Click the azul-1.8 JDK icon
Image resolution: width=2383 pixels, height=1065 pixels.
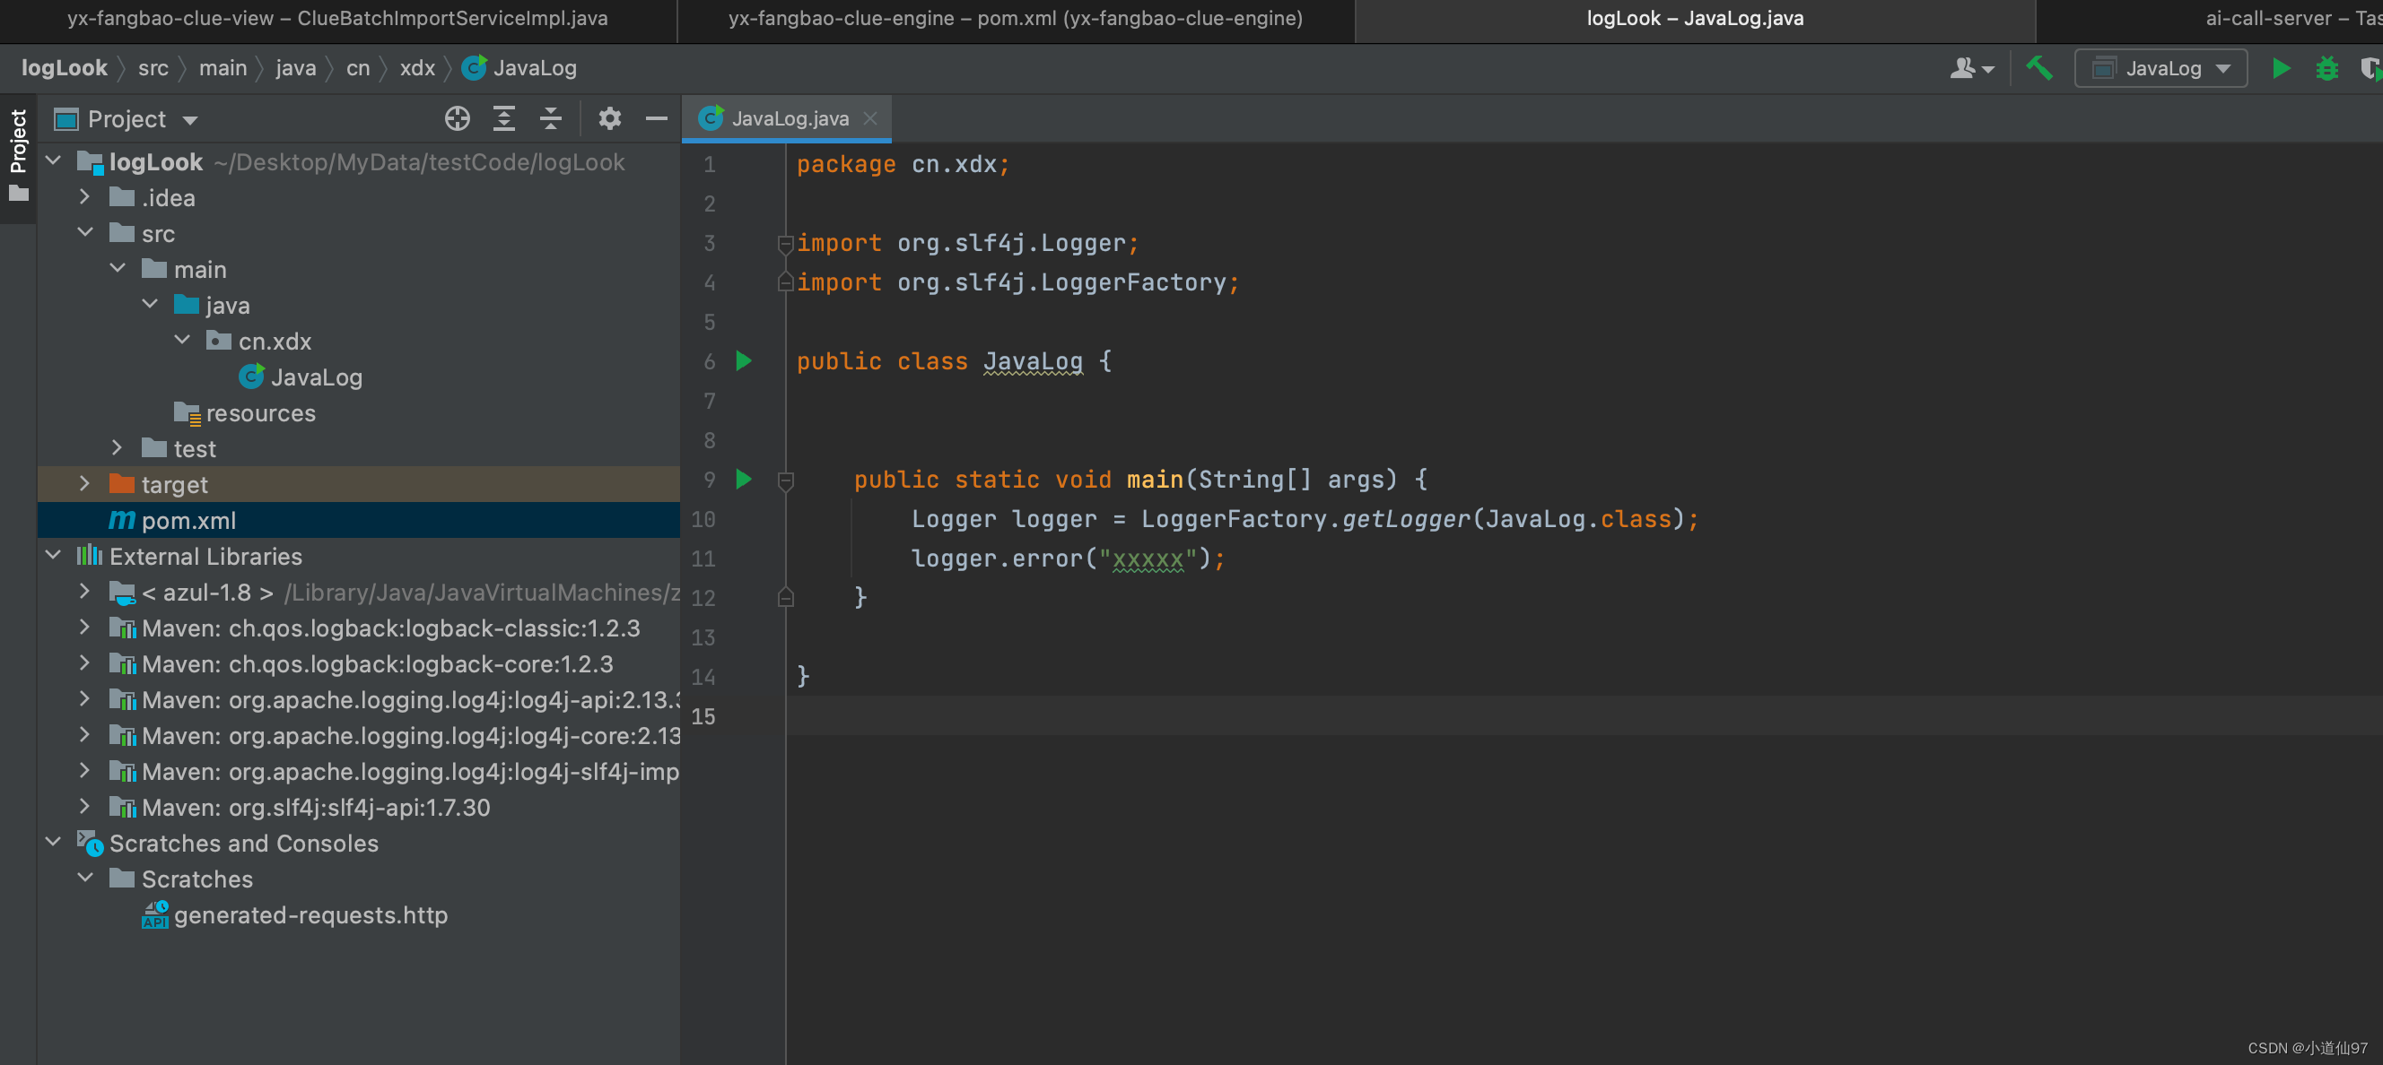[122, 593]
